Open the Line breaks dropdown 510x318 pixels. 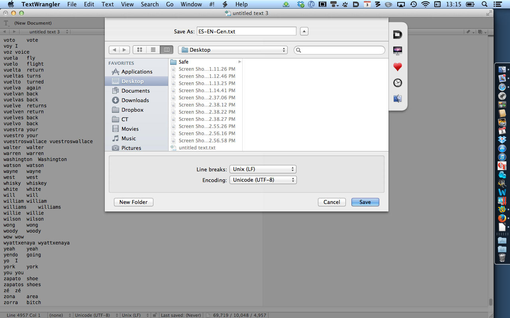263,169
